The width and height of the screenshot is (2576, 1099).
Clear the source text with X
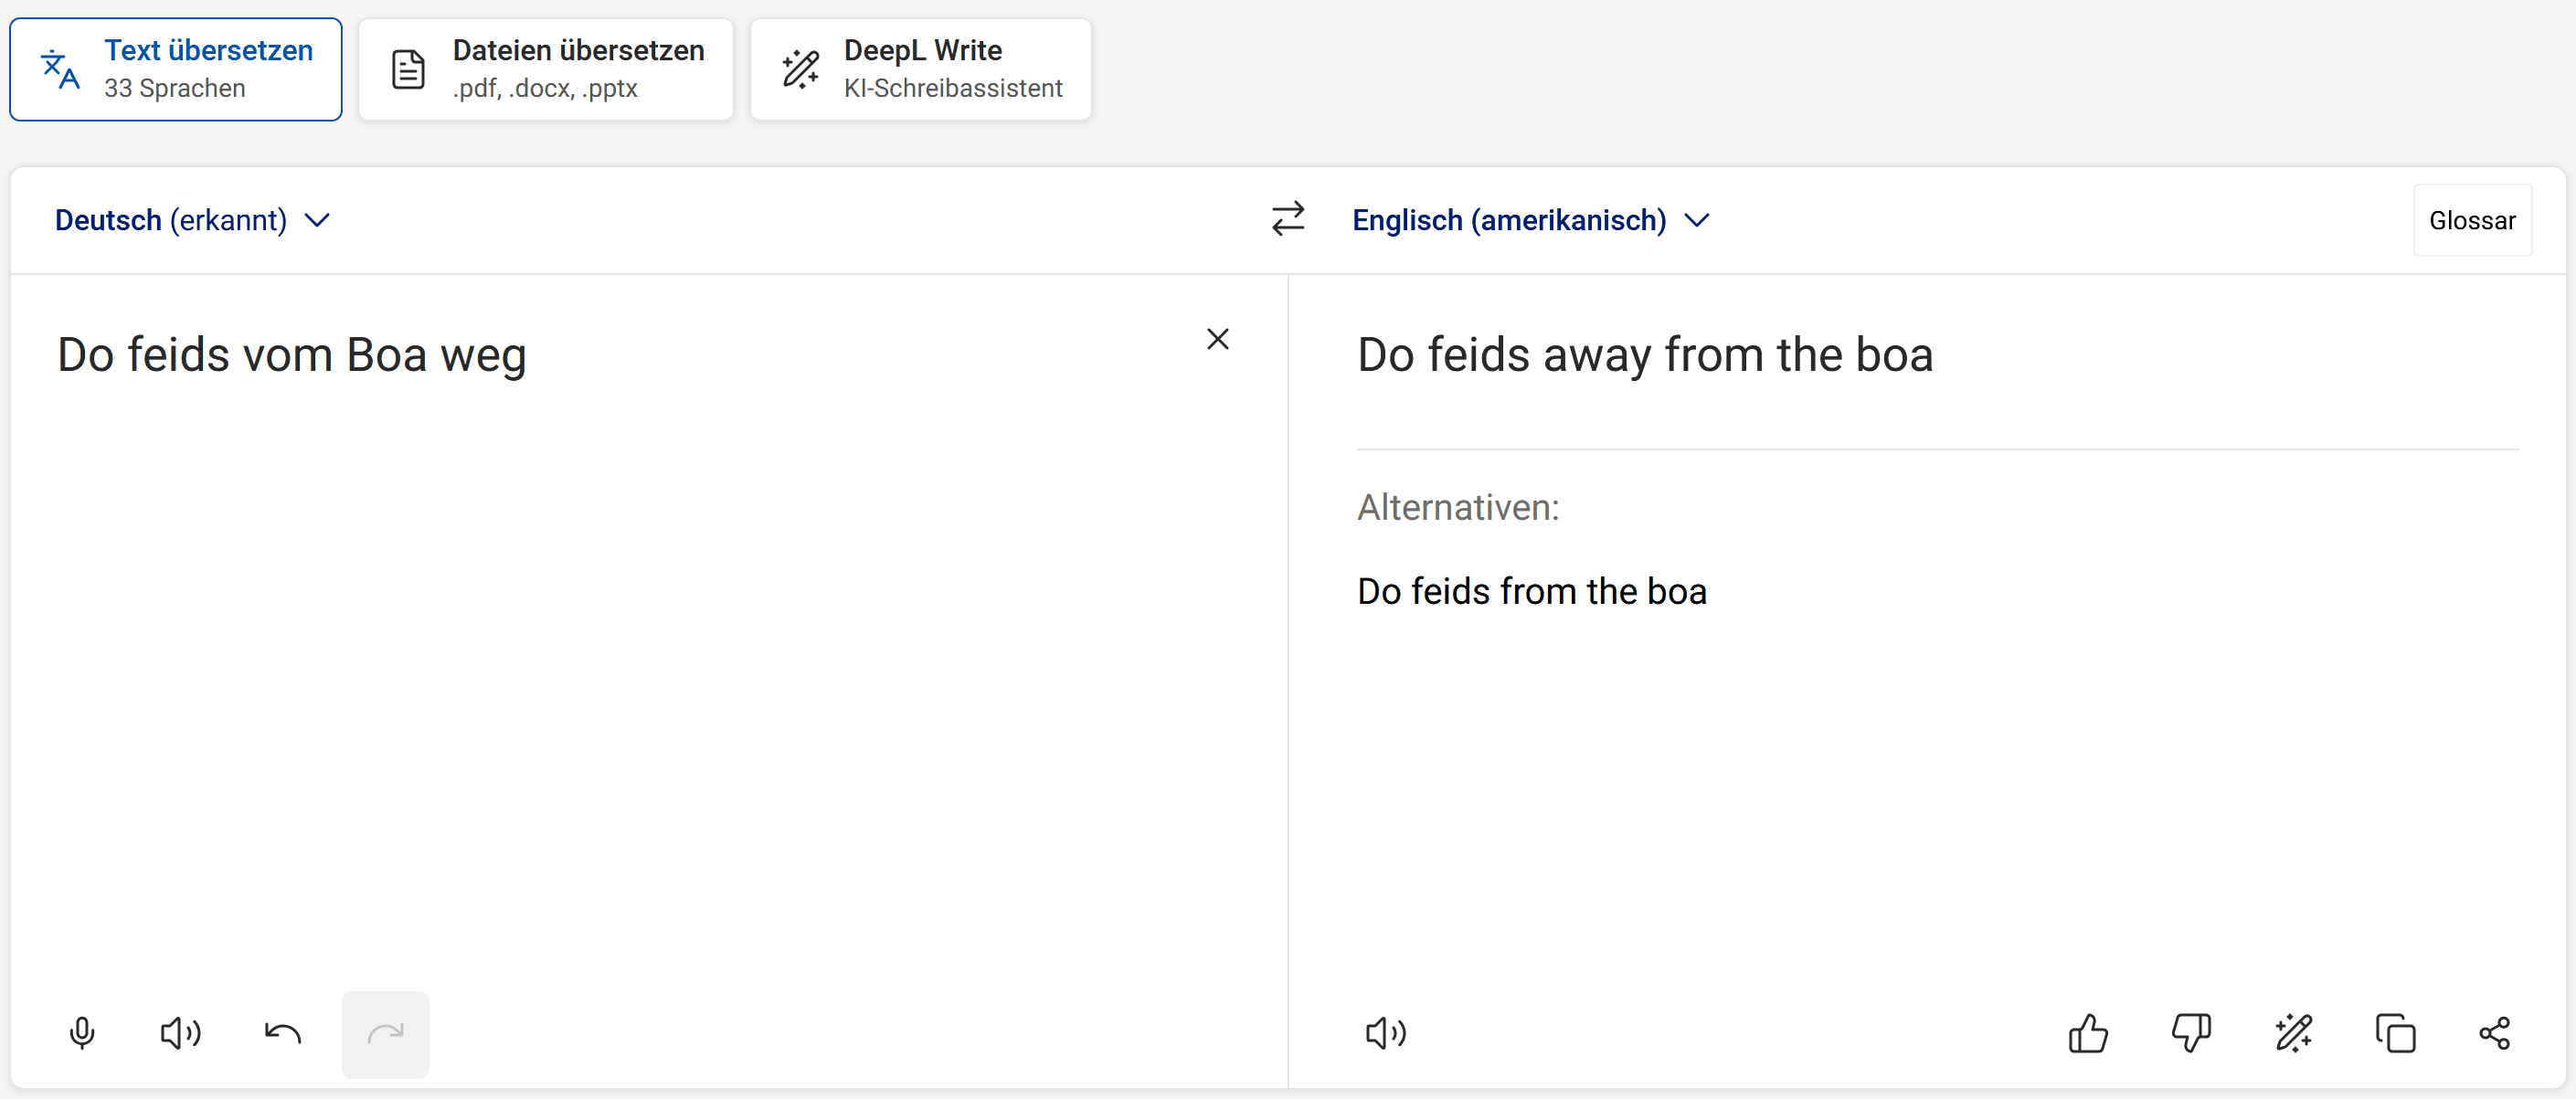(x=1217, y=339)
